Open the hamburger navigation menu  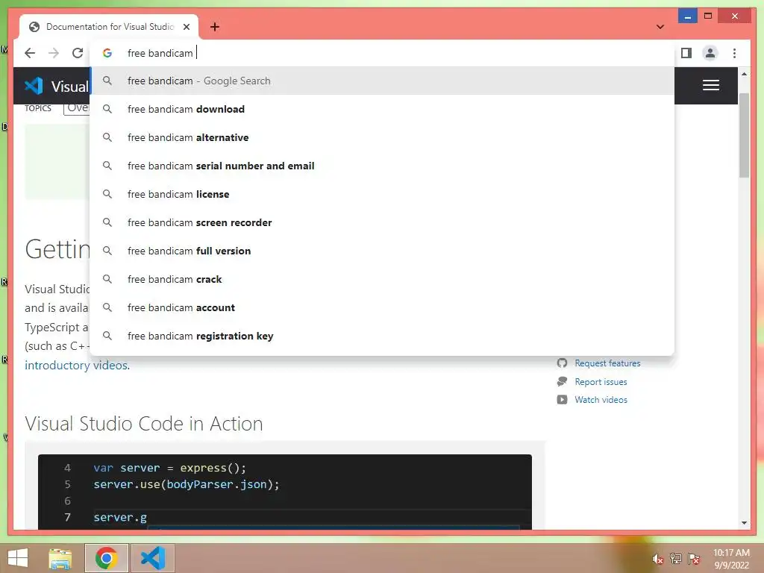pyautogui.click(x=710, y=85)
